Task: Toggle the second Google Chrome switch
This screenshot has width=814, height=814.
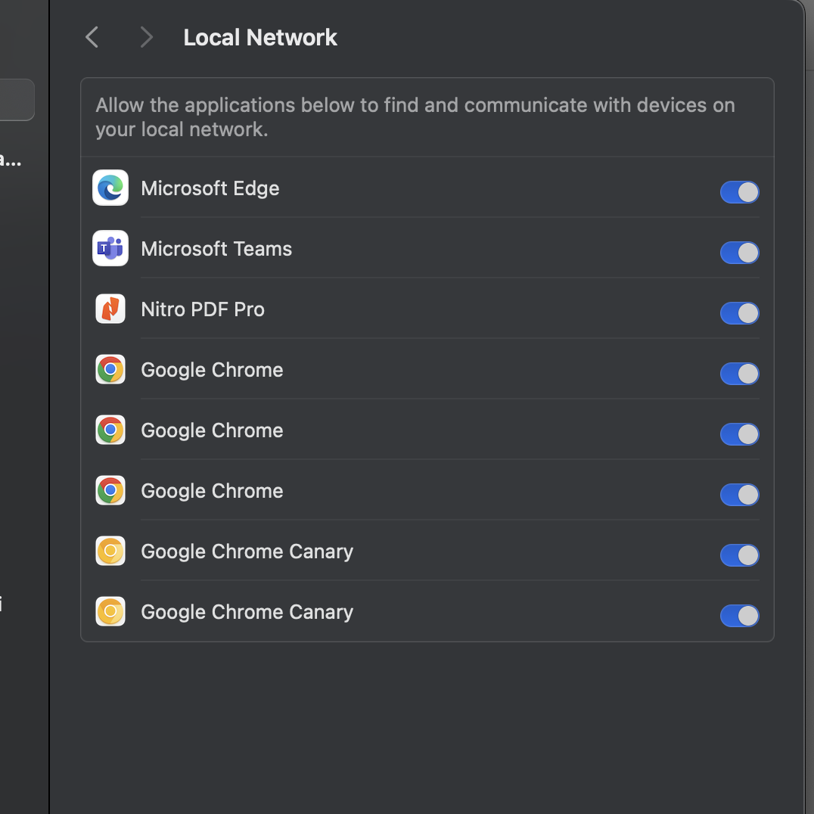Action: [739, 434]
